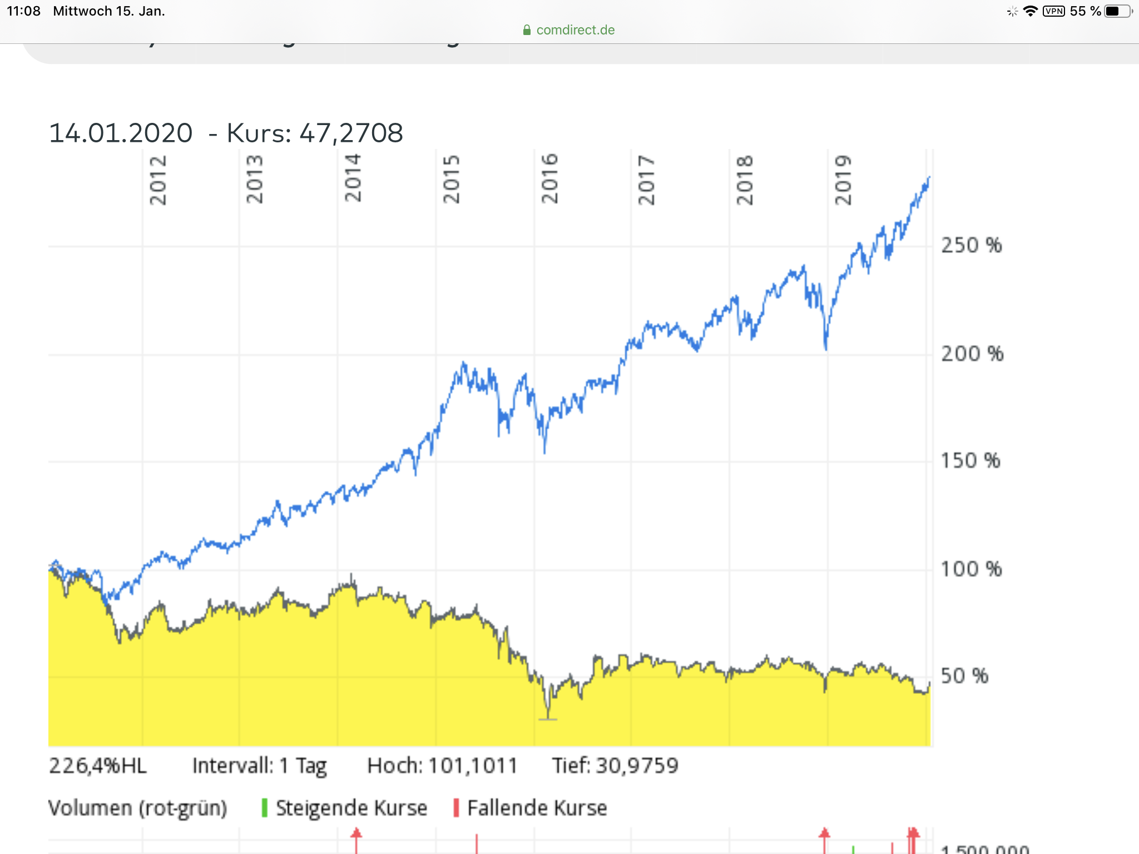Tap the Kurs: 47,2708 header
Screen dimensions: 1139x854
coord(315,133)
